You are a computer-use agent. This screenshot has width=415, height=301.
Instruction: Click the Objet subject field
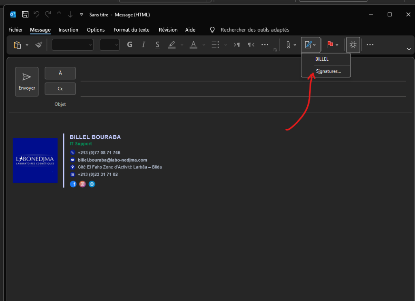click(x=243, y=104)
